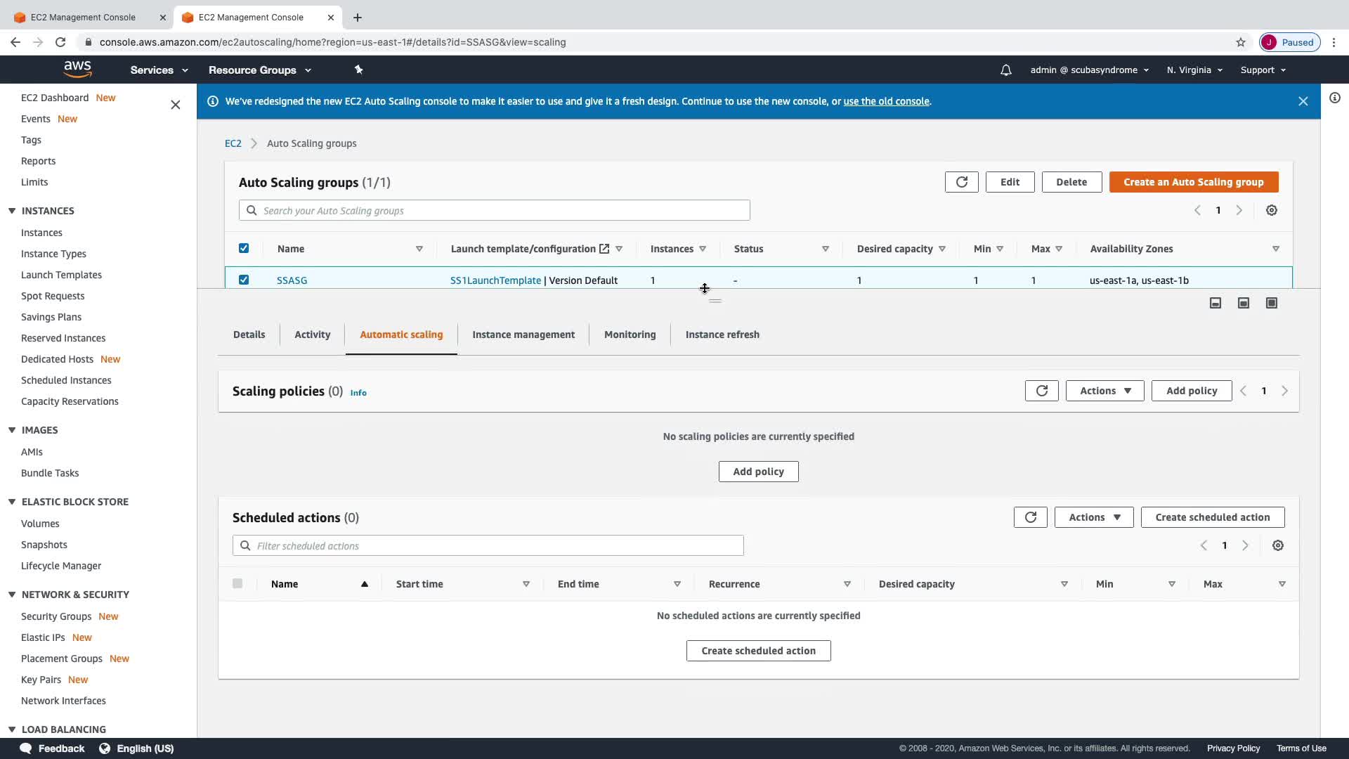Open Auto Scaling groups table preferences gear
The height and width of the screenshot is (759, 1349).
[x=1271, y=211]
